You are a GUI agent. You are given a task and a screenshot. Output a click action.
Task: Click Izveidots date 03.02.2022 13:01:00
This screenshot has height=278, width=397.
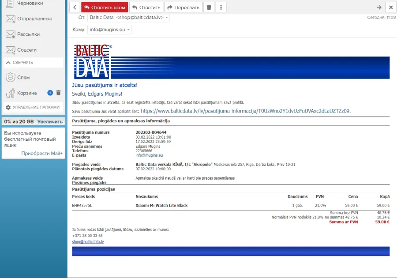(153, 137)
